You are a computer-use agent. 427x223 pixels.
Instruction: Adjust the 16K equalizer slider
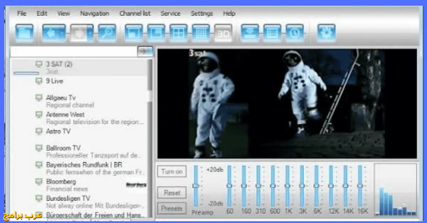360,186
